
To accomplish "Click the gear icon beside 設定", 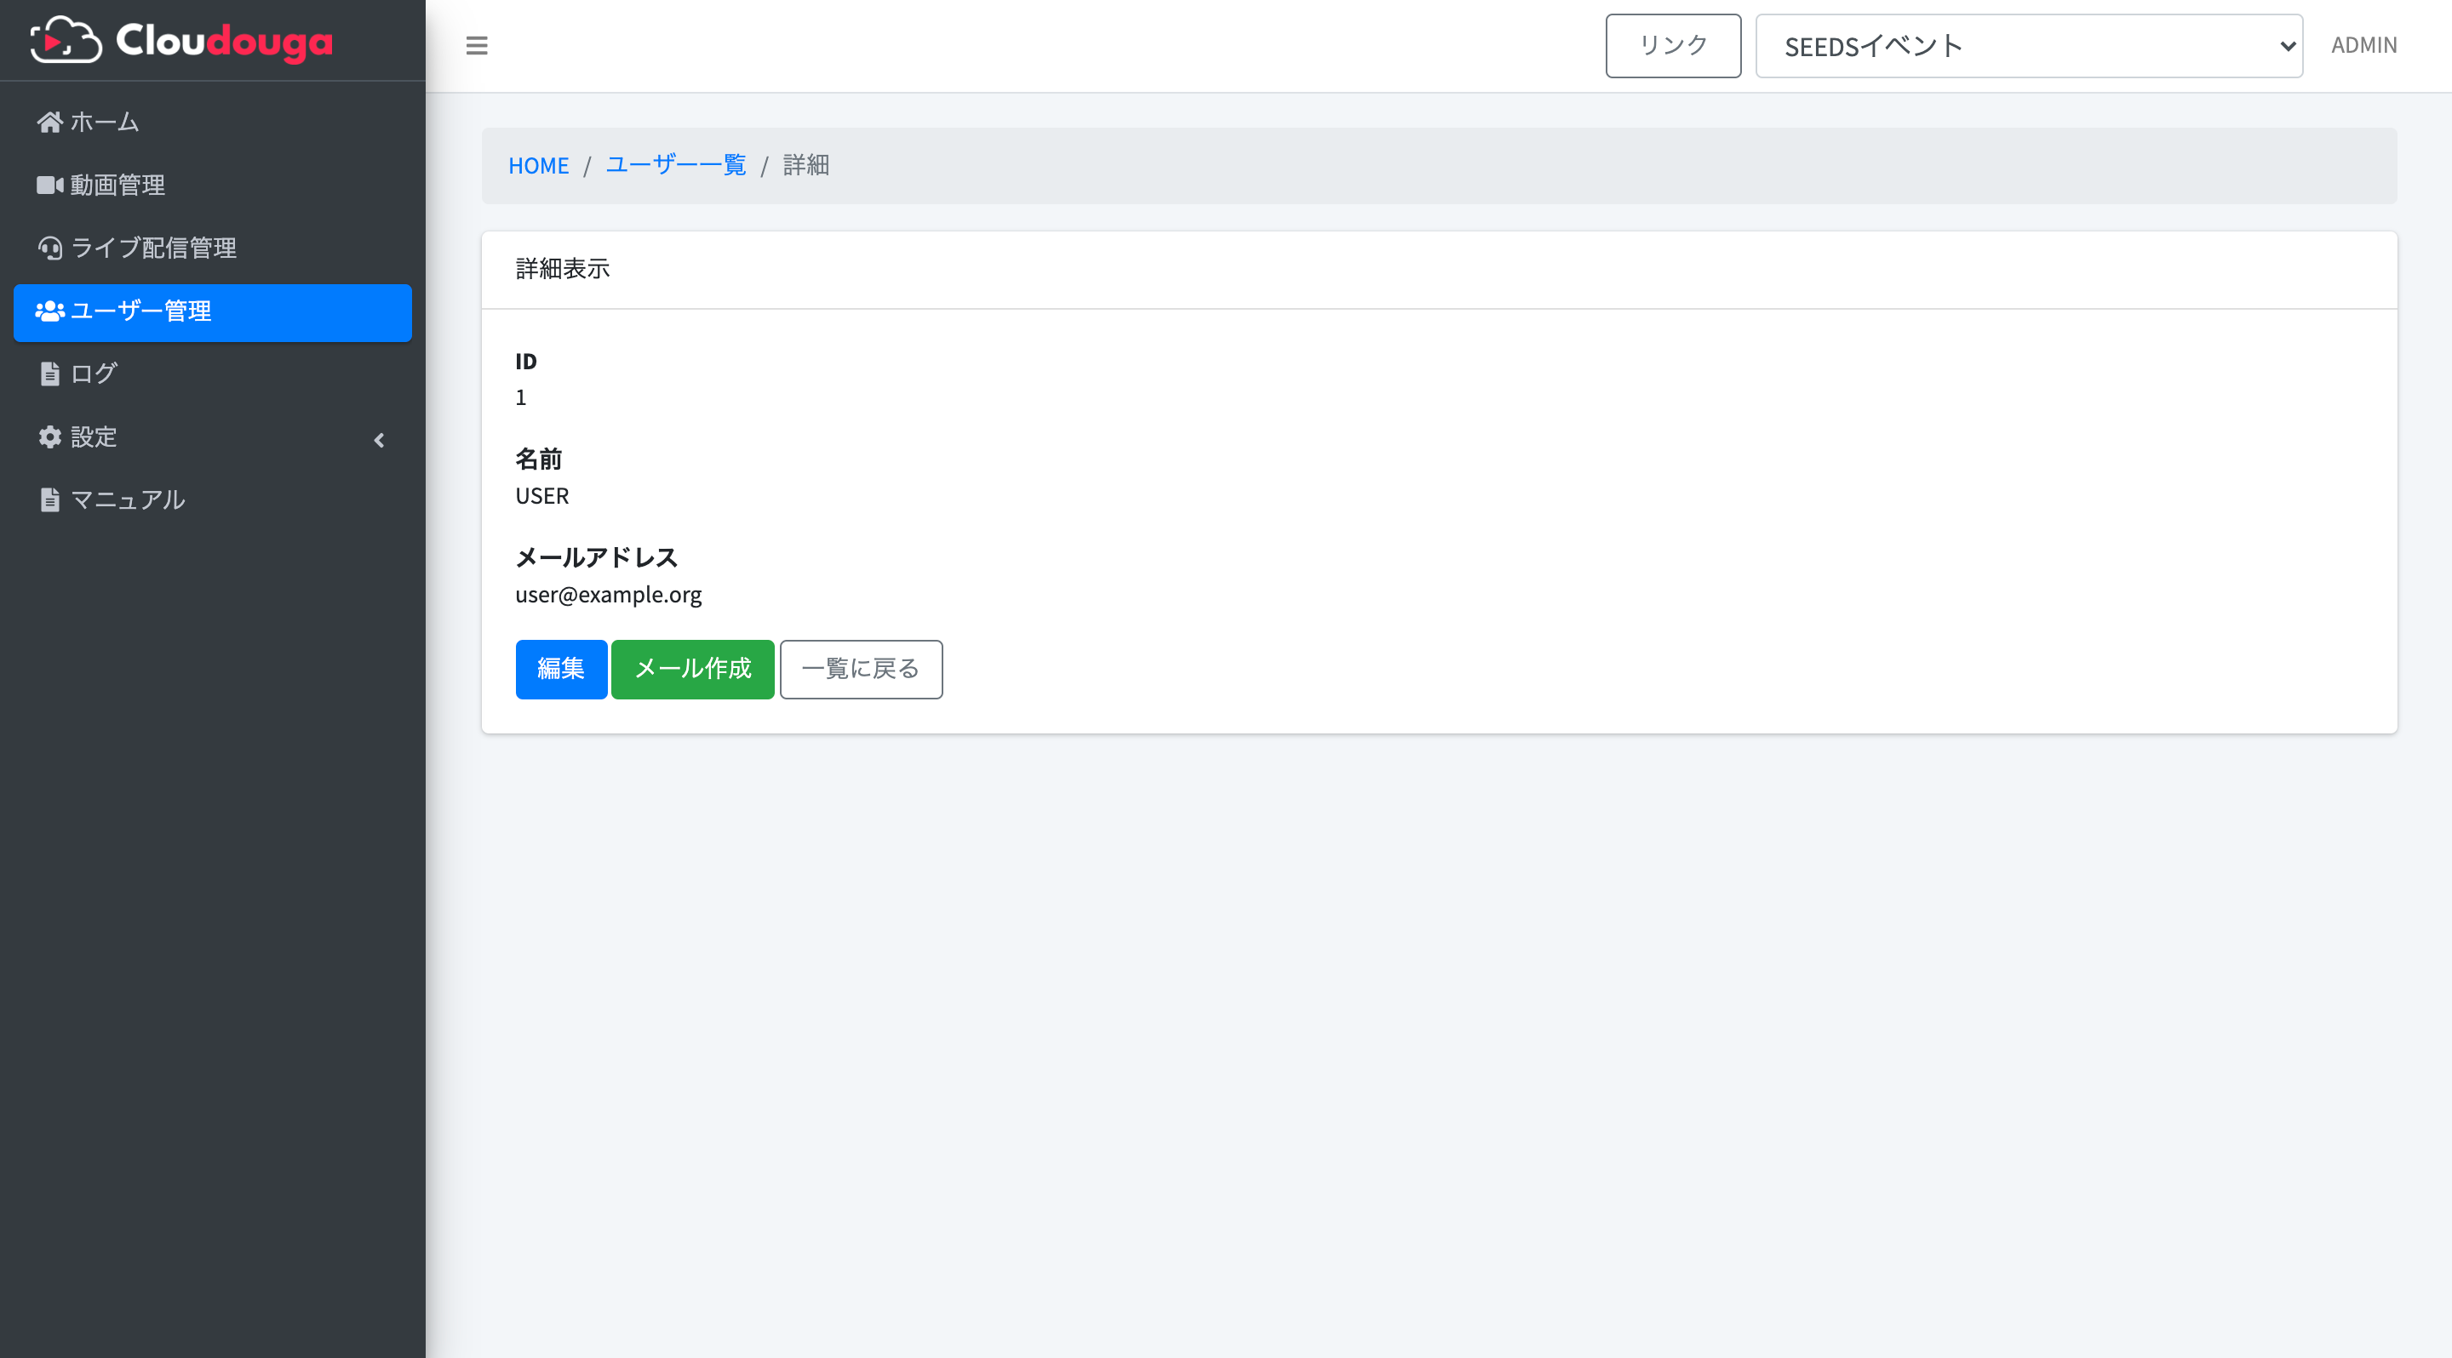I will tap(49, 436).
